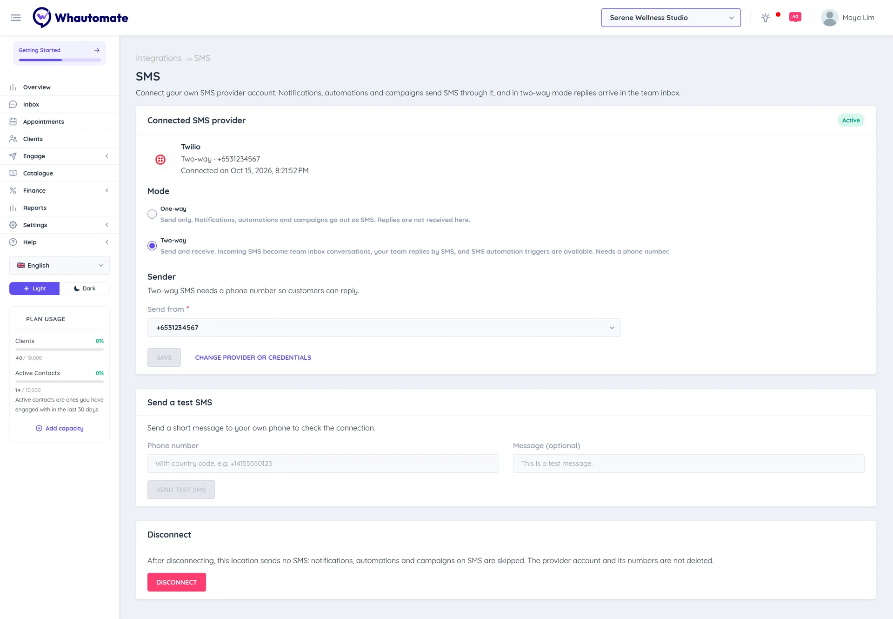Click the Active status badge
The height and width of the screenshot is (619, 893).
coord(851,121)
